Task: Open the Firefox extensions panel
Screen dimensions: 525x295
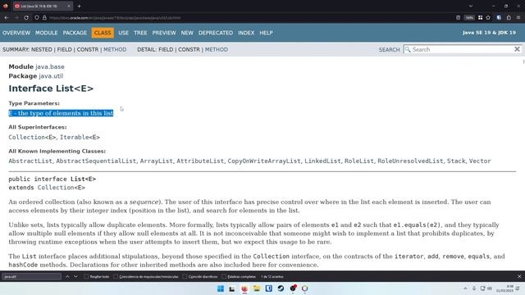Action: pyautogui.click(x=509, y=17)
